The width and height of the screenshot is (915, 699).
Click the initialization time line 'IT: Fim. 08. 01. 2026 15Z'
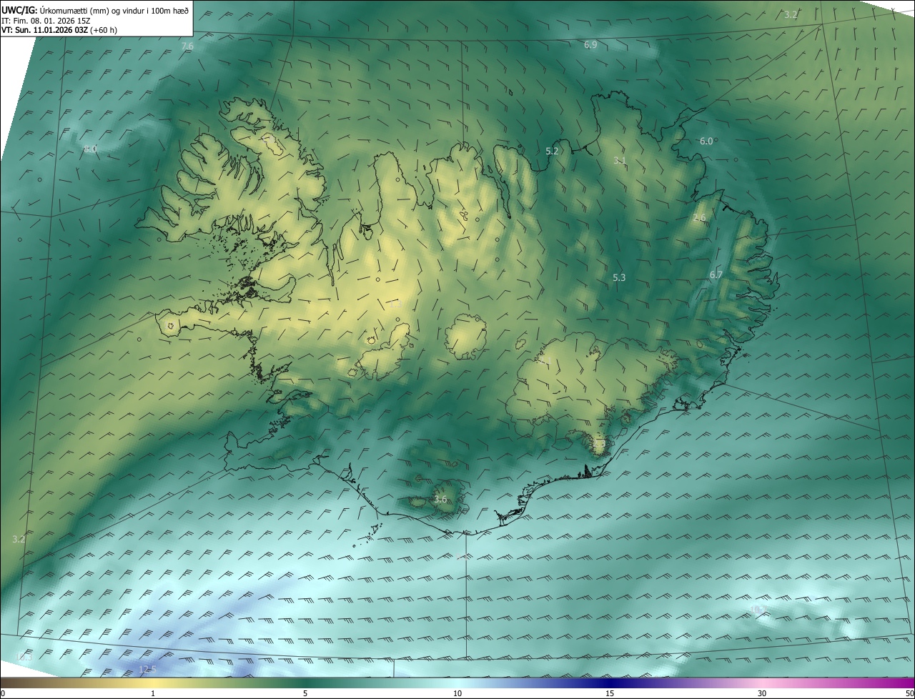46,21
